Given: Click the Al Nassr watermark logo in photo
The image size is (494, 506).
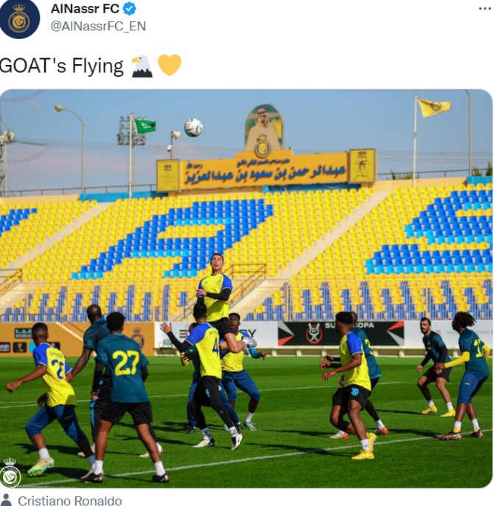Looking at the screenshot, I should tap(10, 472).
